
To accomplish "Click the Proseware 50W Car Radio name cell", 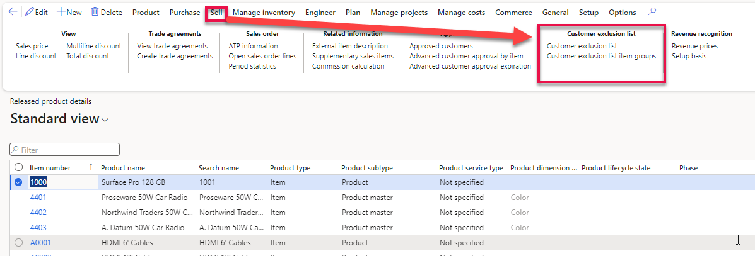I will coord(144,198).
